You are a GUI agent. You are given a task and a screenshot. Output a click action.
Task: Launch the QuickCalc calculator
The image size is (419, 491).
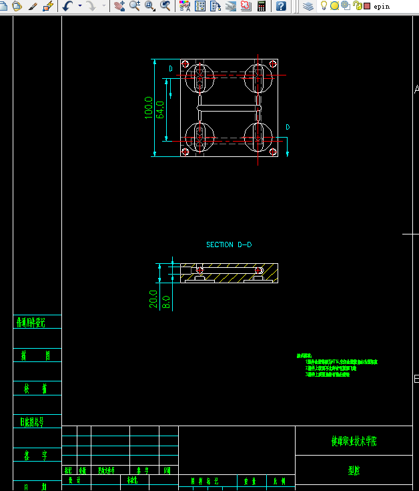coord(262,5)
